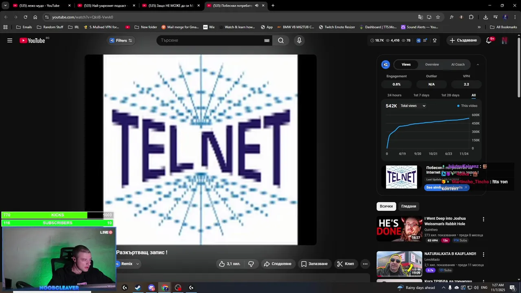521x293 pixels.
Task: Expand the Remix dropdown arrow
Action: (137, 264)
